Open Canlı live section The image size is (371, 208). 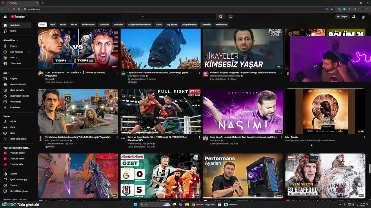click(16, 127)
